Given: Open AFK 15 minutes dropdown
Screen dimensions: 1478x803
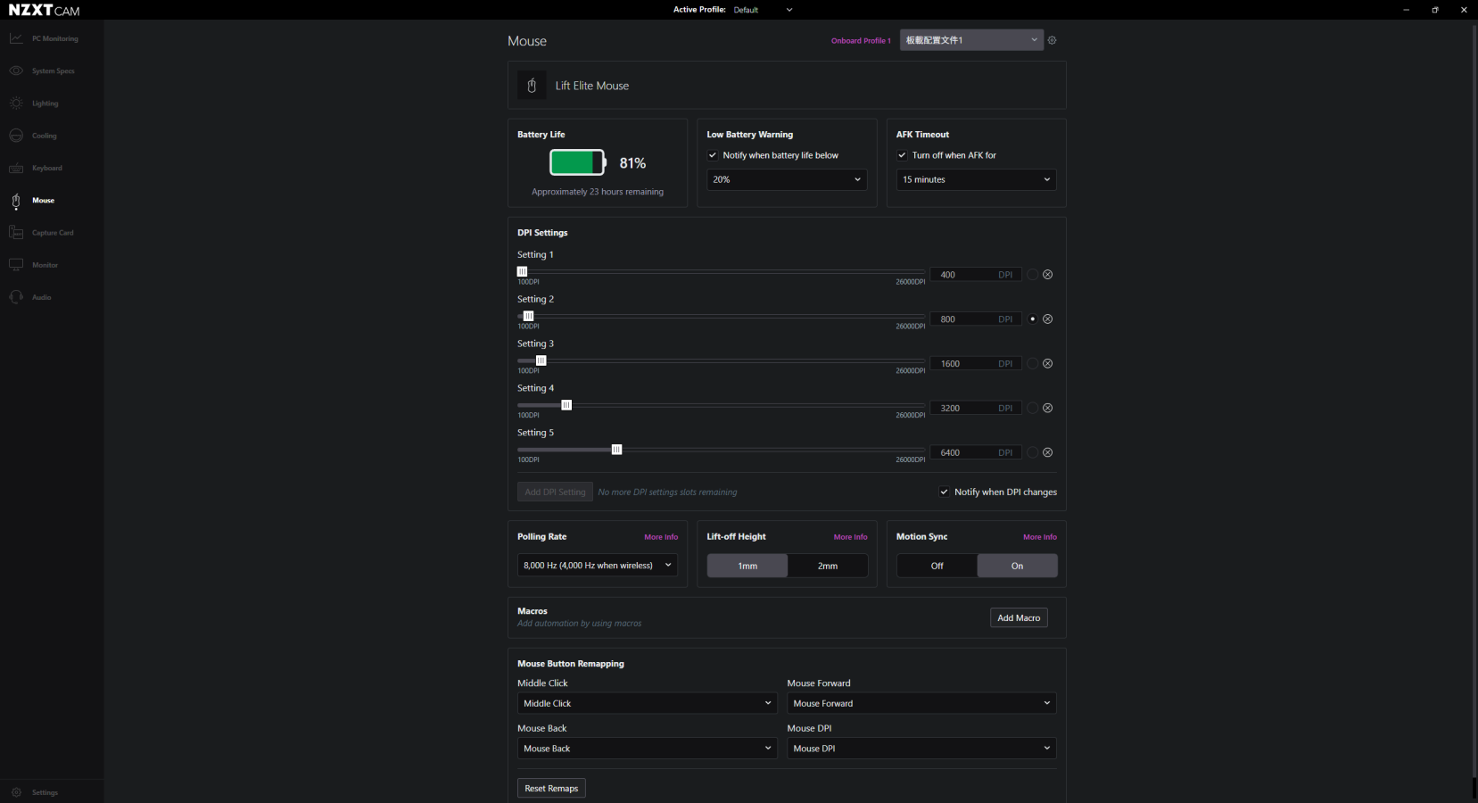Looking at the screenshot, I should pos(977,179).
